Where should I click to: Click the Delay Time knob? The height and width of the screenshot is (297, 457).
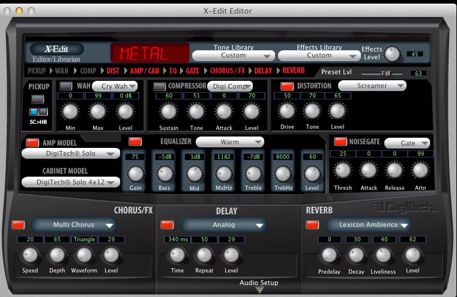tap(177, 255)
